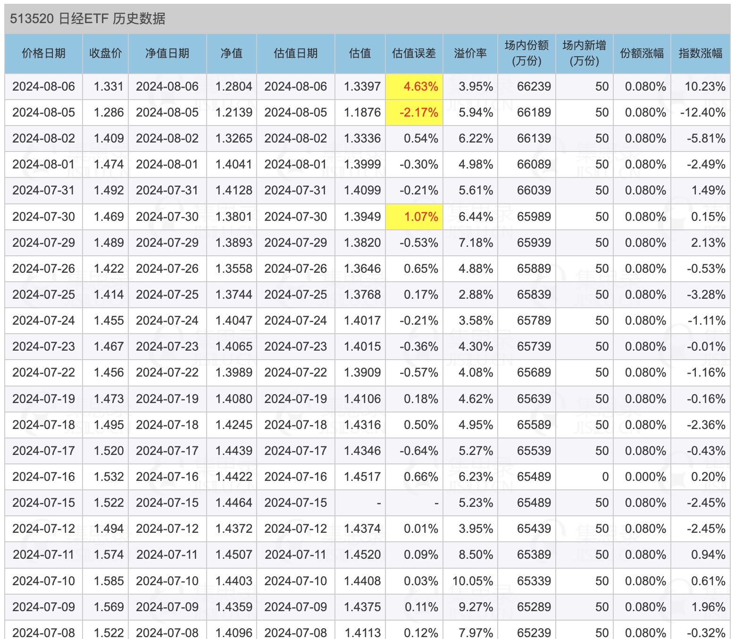735x639 pixels.
Task: Click valuation date 2024-08-01 in 估值日期 column
Action: [x=295, y=165]
